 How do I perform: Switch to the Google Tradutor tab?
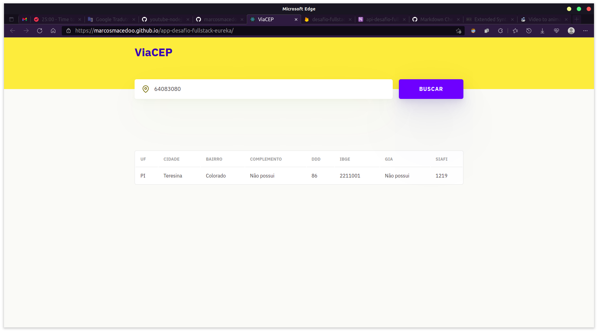coord(111,19)
